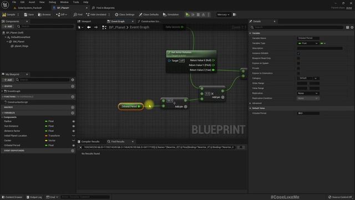This screenshot has width=355, height=200.
Task: Open the Replication dropdown
Action: click(308, 93)
